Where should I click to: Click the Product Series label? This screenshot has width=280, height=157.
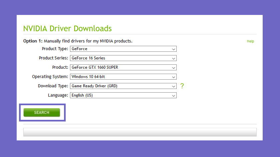tap(54, 58)
